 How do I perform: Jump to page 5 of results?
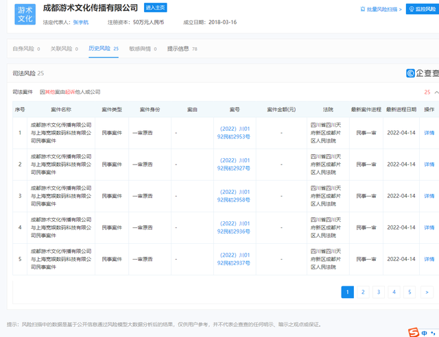pyautogui.click(x=410, y=292)
